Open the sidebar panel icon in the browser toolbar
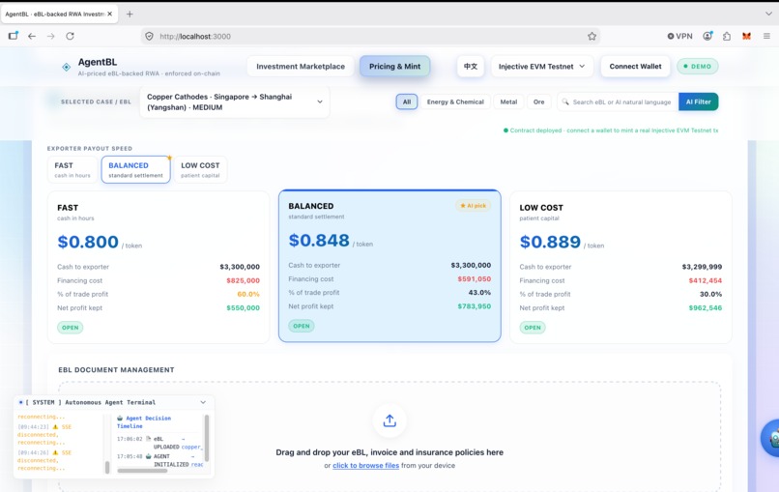The height and width of the screenshot is (492, 779). (x=13, y=36)
